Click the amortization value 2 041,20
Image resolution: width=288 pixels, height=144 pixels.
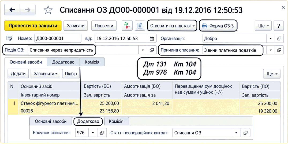(x=147, y=103)
